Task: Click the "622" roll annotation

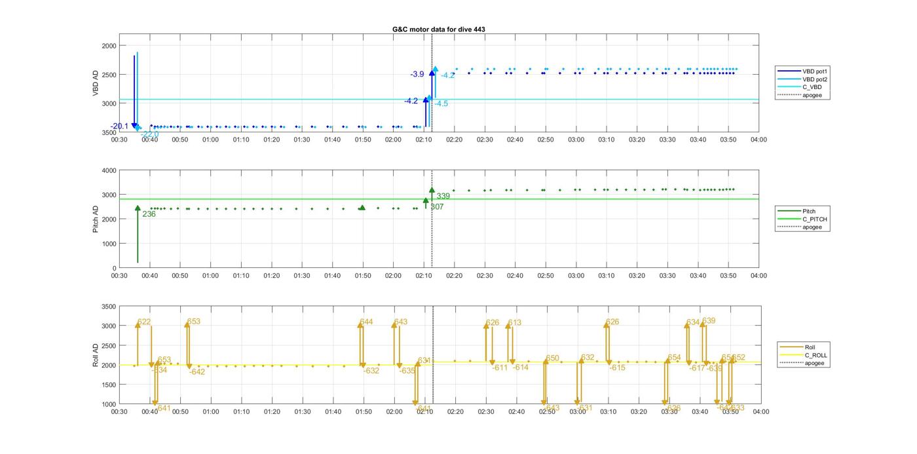Action: point(144,322)
